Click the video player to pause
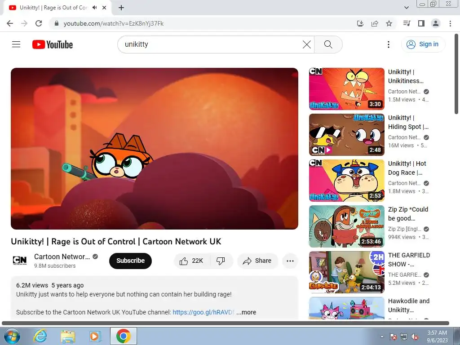This screenshot has height=345, width=460. coord(155,148)
